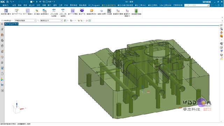Click the more options icon beside help

point(222,5)
